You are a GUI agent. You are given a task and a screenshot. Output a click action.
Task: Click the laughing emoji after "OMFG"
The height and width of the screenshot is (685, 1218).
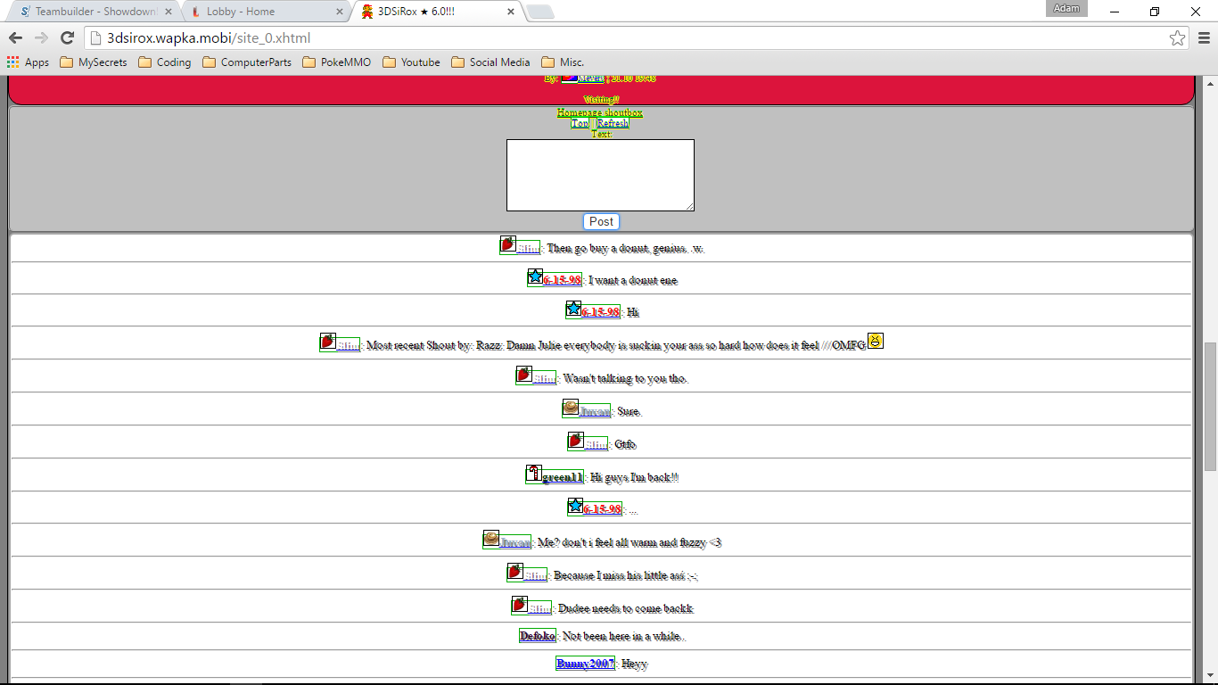point(876,341)
